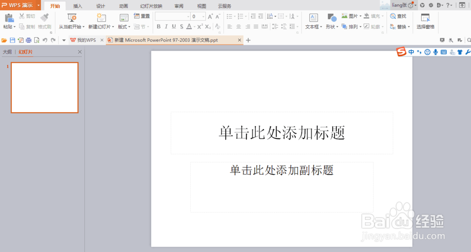Select slide 1 thumbnail
Viewport: 471px width, 252px height.
[45, 88]
